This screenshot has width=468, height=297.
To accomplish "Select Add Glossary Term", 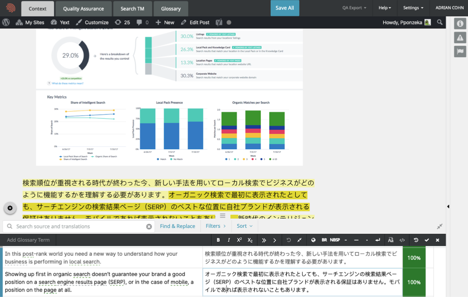I will point(28,239).
